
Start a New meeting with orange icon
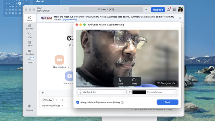point(60,60)
